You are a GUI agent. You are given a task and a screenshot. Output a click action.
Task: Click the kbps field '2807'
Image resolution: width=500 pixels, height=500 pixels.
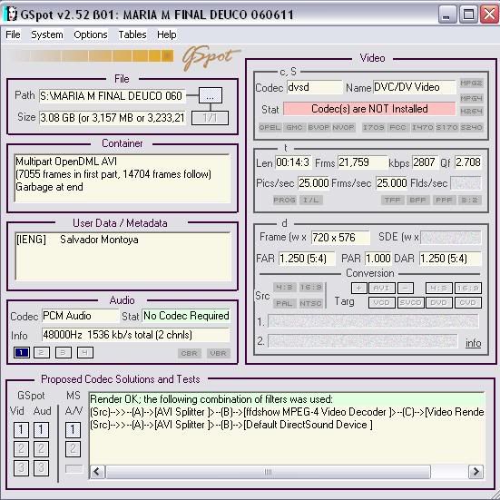425,162
